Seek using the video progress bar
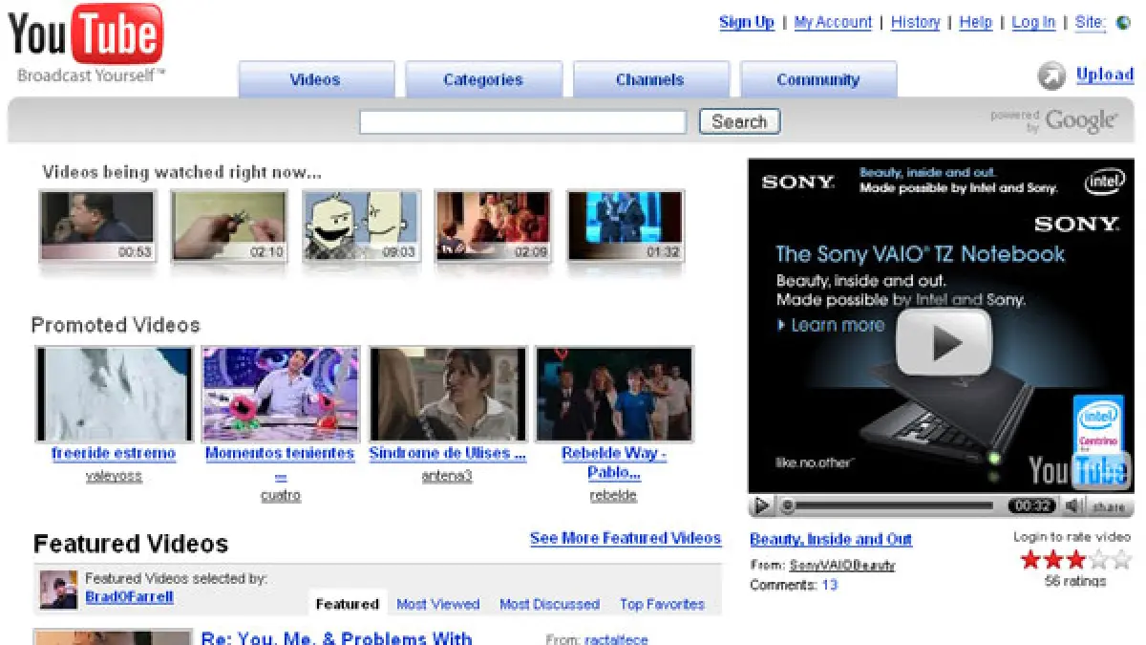The image size is (1146, 645). [893, 505]
